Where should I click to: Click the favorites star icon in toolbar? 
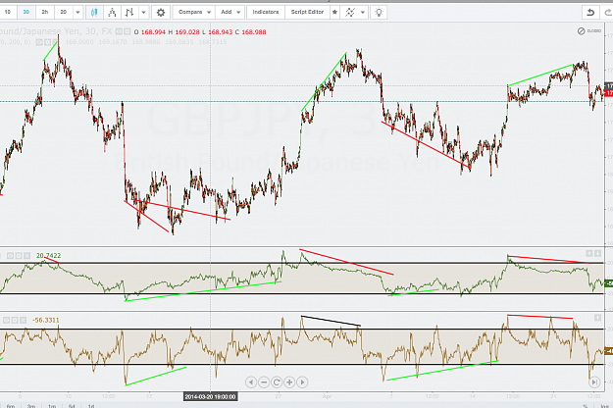point(334,13)
